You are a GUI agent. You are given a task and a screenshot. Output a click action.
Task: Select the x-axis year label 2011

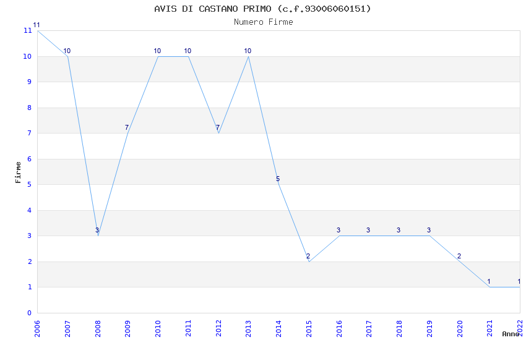tap(188, 328)
